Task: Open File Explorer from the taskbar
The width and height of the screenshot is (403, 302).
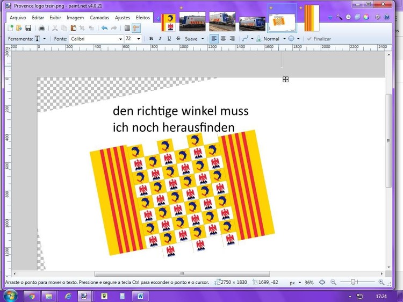Action: 49,296
